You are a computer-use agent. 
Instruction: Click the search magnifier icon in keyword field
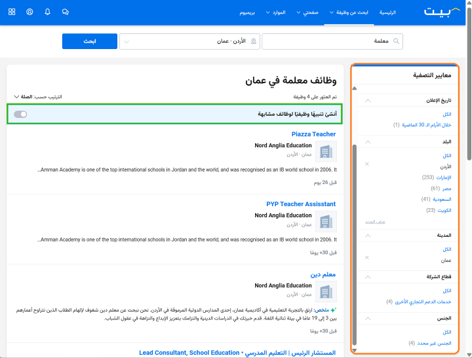click(x=397, y=41)
